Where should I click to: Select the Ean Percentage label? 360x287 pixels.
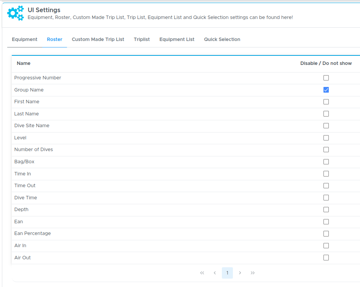(33, 233)
